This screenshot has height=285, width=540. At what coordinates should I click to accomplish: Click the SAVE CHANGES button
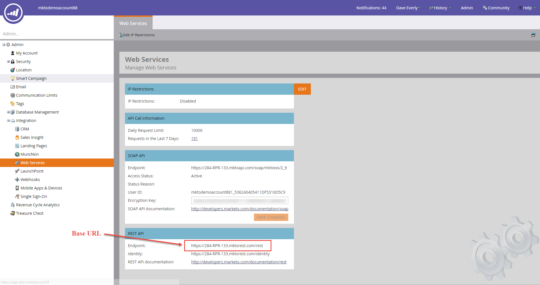271,217
